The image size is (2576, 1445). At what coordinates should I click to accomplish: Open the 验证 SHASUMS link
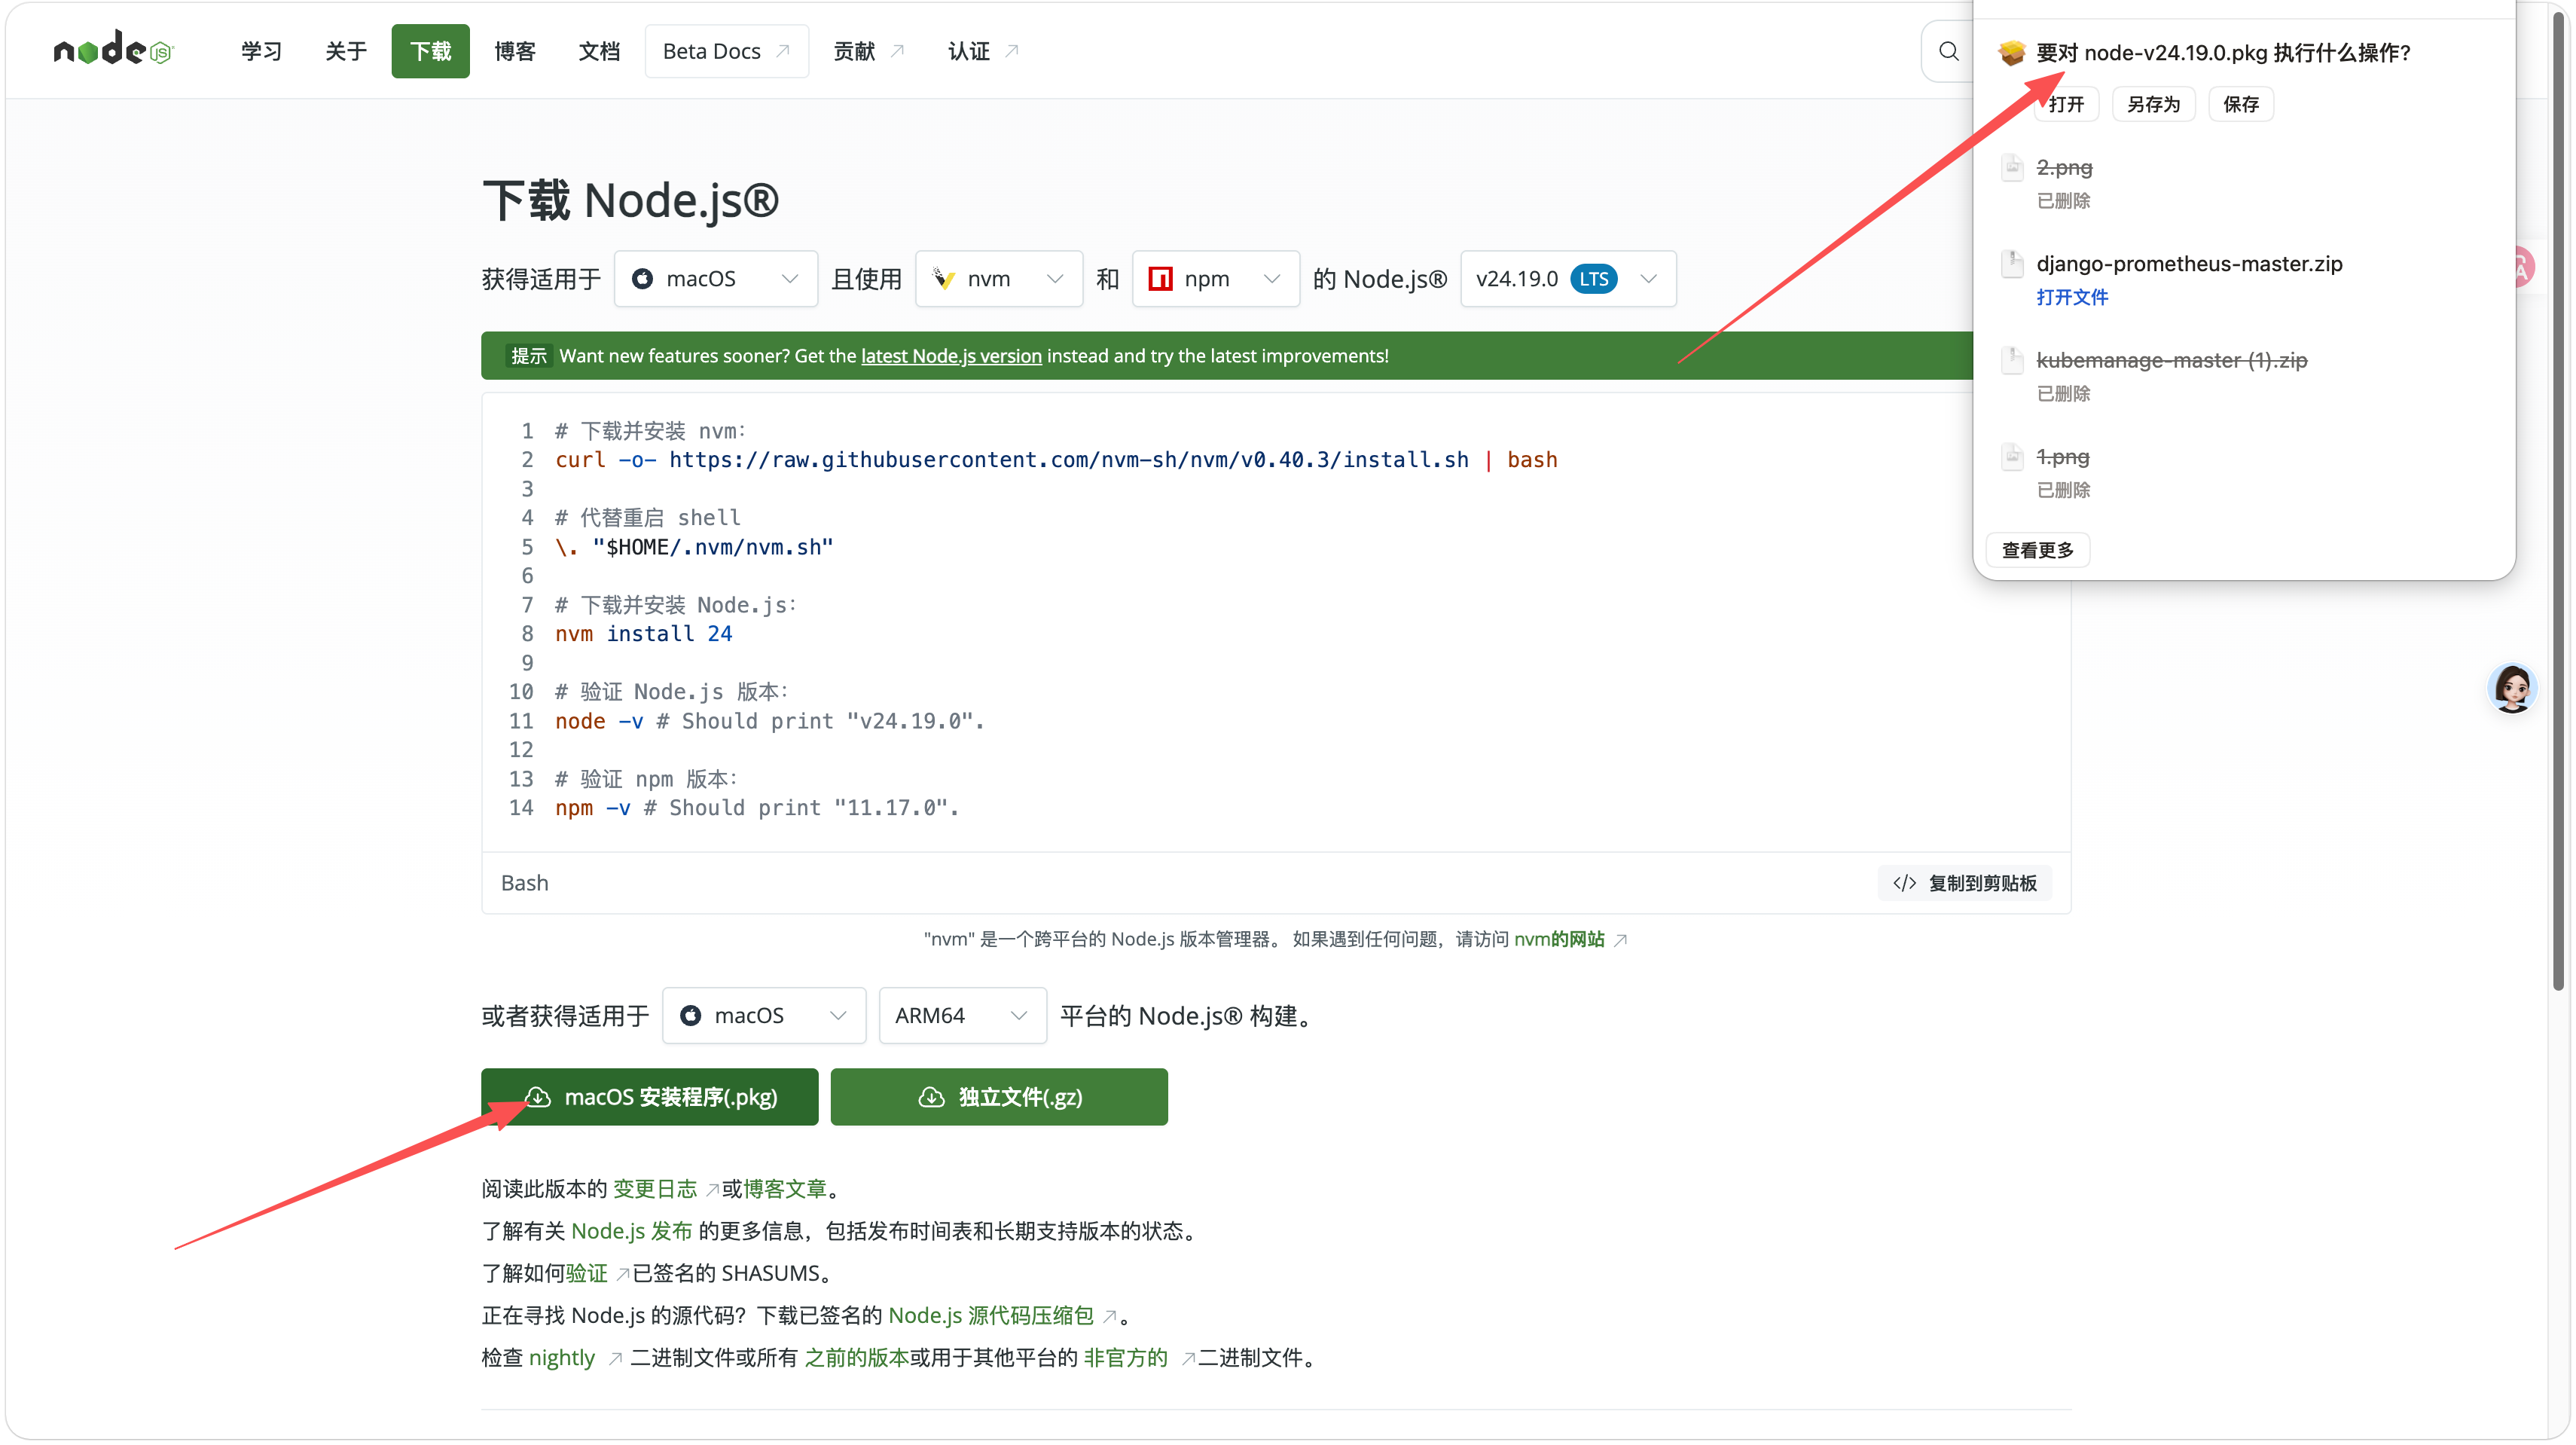(x=586, y=1273)
